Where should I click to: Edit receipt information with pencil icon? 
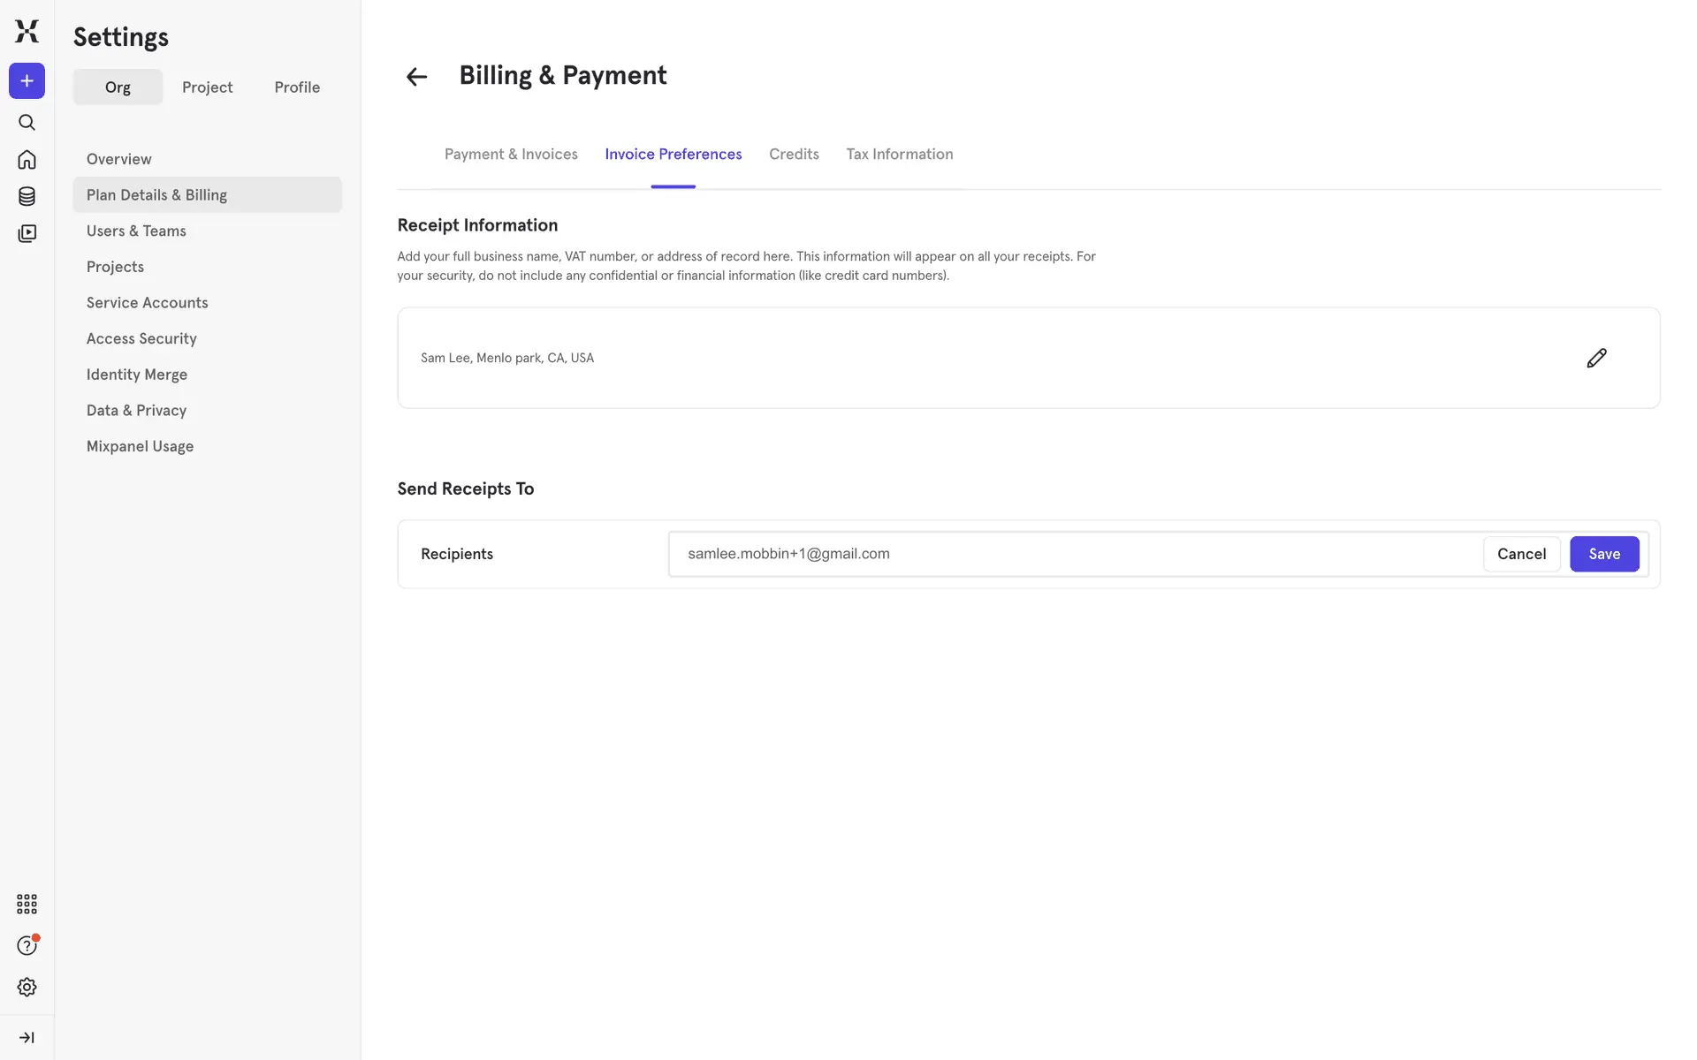[1596, 358]
